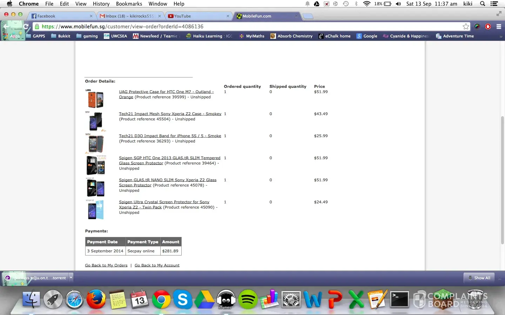Screen dimensions: 505x315
Task: Open Spotlight search magnifier icon
Action: [483, 4]
